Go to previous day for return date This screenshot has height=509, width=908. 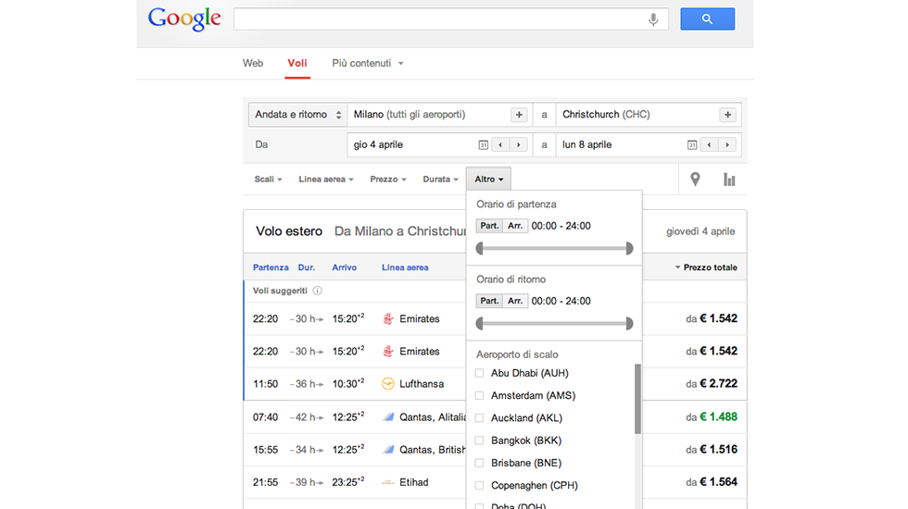tap(709, 145)
